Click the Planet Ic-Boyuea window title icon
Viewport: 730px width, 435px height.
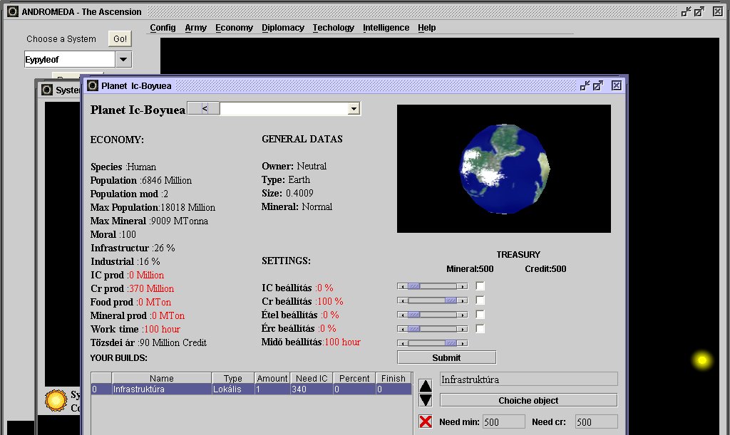93,85
